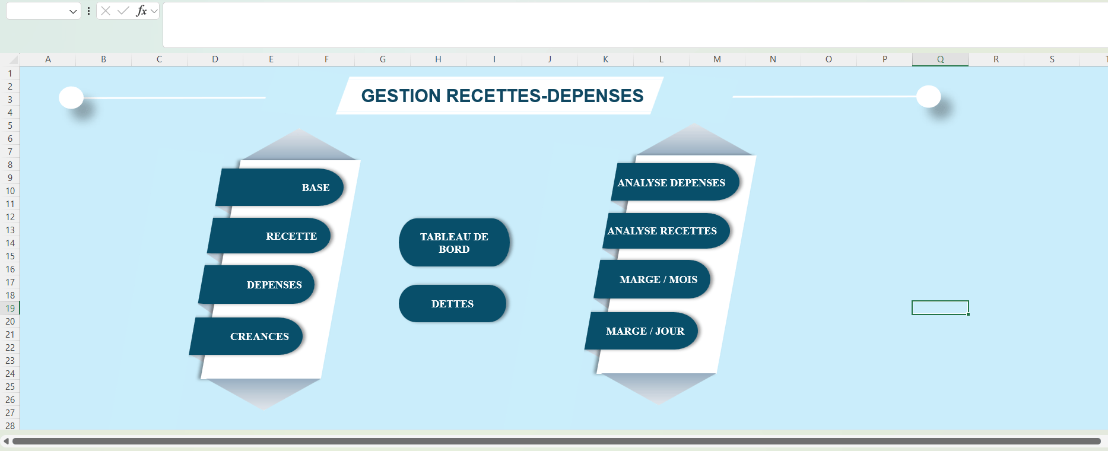Expand the Name Box dropdown arrow
This screenshot has width=1108, height=451.
(73, 11)
